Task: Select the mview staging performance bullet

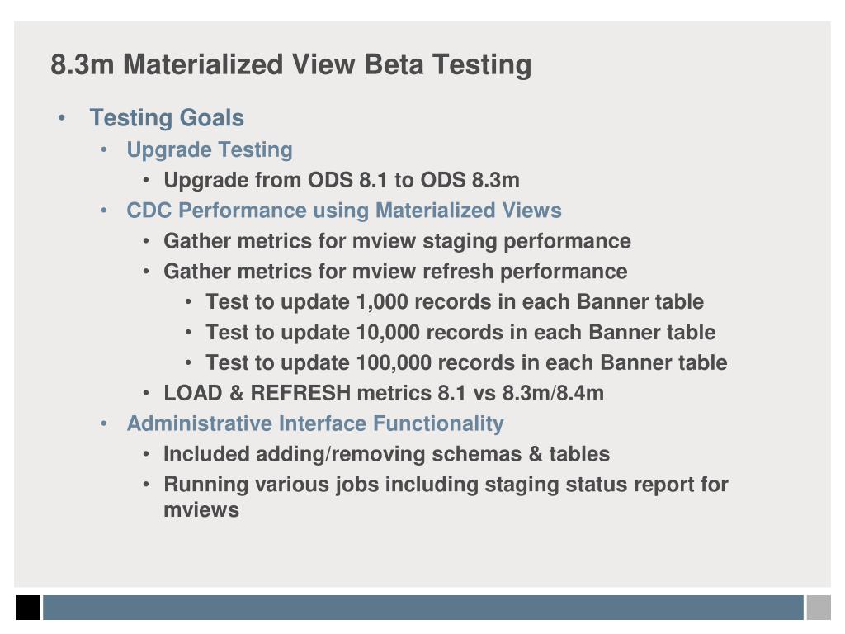Action: point(397,241)
